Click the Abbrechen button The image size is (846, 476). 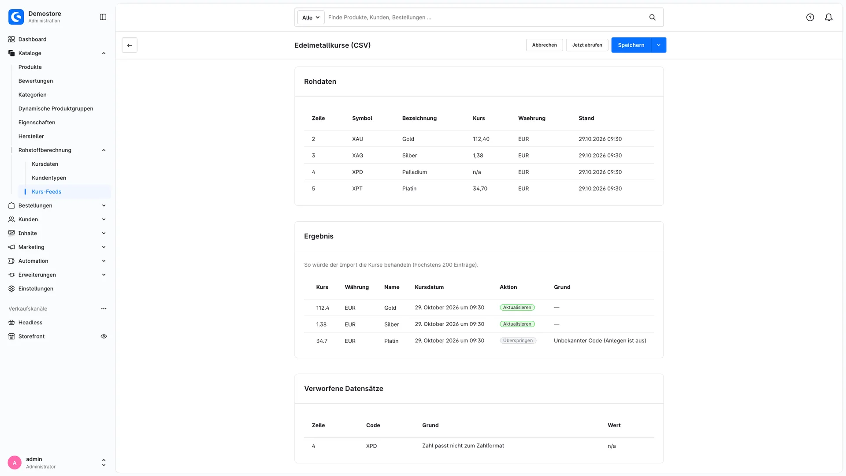[544, 45]
